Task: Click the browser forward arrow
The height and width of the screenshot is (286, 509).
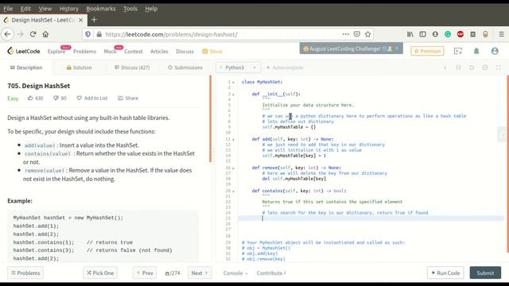Action: coord(20,34)
